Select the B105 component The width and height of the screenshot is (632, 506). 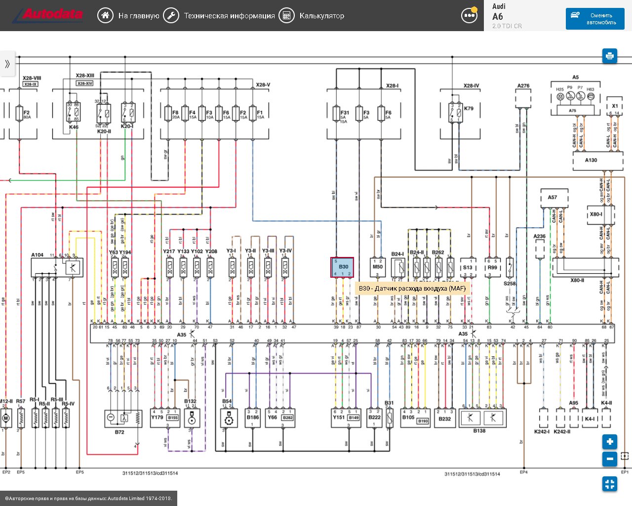415,418
